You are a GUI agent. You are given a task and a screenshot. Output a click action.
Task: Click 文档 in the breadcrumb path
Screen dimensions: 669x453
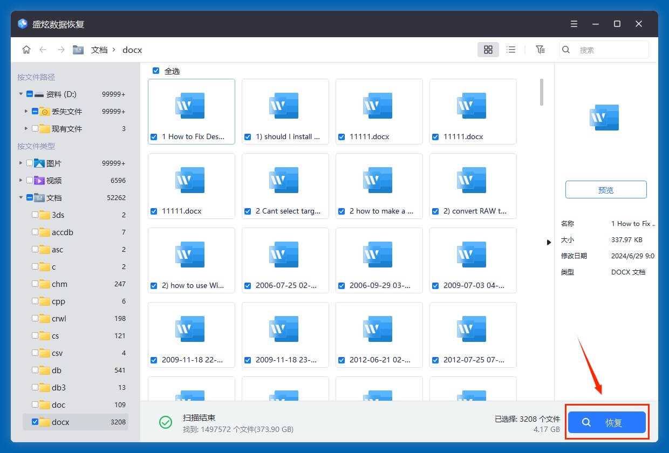click(x=99, y=50)
